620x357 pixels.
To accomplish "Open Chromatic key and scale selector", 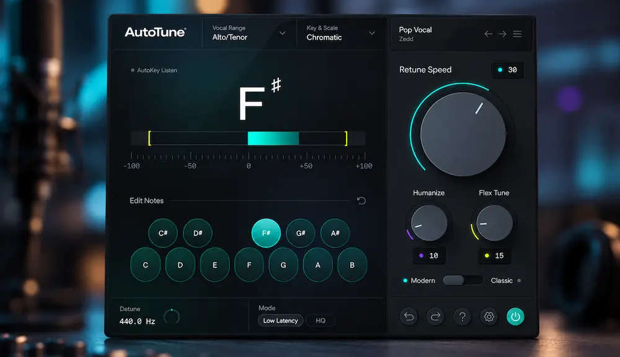I will point(324,38).
